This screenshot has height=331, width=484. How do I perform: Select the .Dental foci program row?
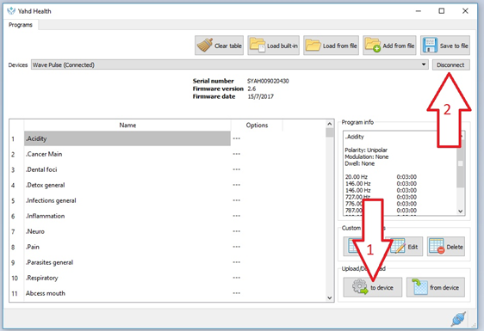127,169
